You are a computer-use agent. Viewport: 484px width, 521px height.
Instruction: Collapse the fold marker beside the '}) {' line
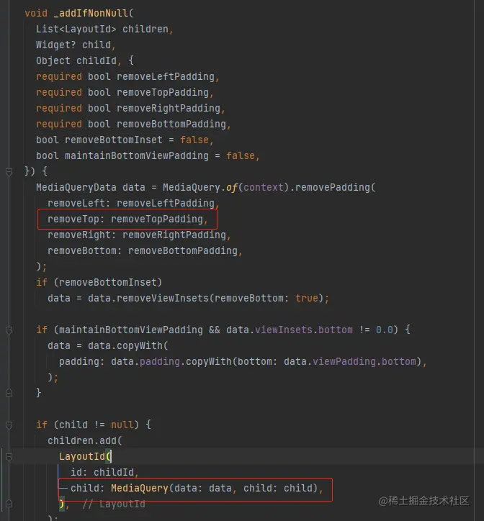click(x=9, y=171)
